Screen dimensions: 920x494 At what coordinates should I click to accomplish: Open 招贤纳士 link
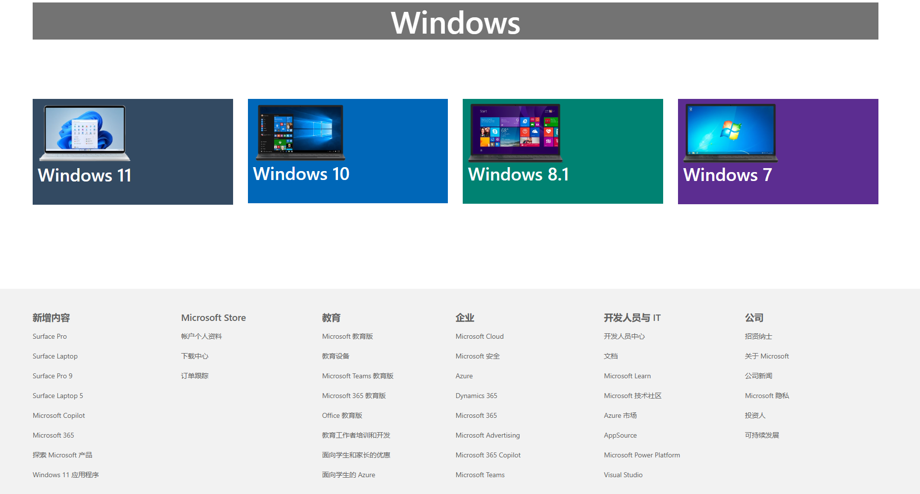point(758,336)
